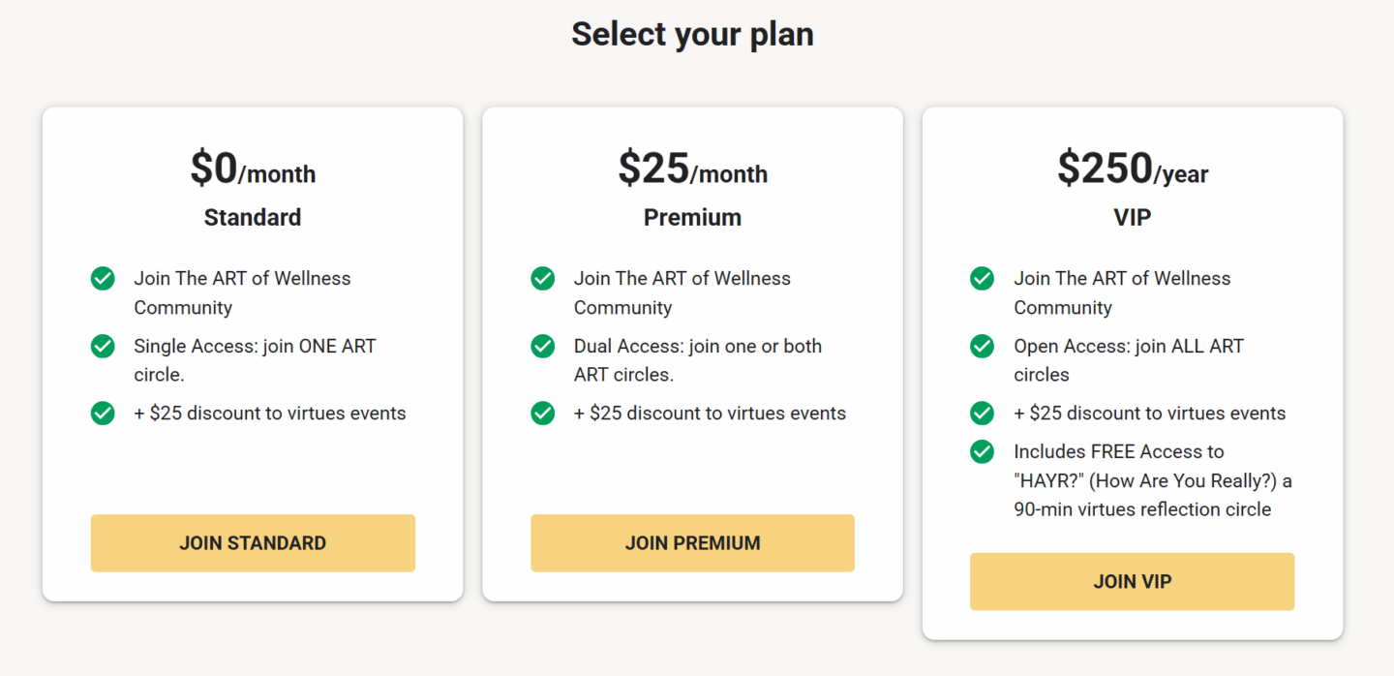Click the VIP plan title

pos(1133,218)
